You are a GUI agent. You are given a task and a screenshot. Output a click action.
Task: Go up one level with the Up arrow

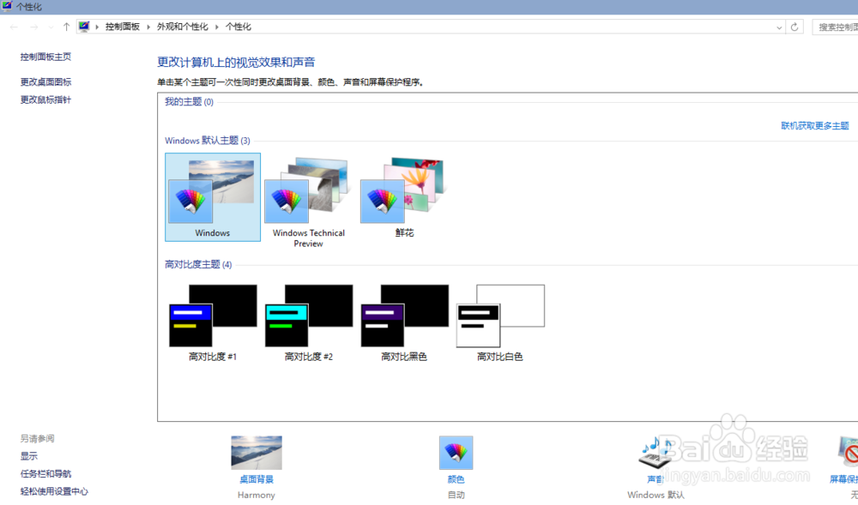[66, 27]
